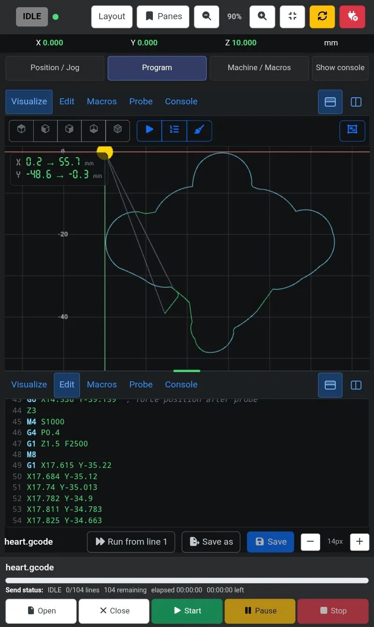Increase editor font size with plus
Viewport: 374px width, 627px height.
360,542
